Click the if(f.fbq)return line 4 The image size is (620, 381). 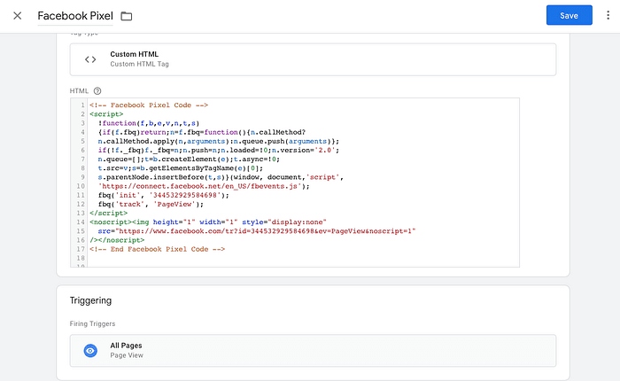pyautogui.click(x=202, y=133)
